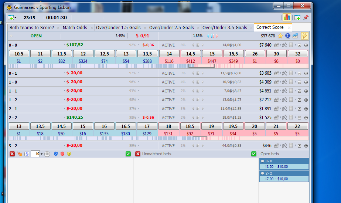Click odds button 10,5 for 0 - 0
Viewport: 341px width, 203px height.
tap(19, 54)
